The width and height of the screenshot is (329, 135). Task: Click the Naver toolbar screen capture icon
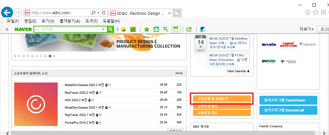tap(166, 29)
